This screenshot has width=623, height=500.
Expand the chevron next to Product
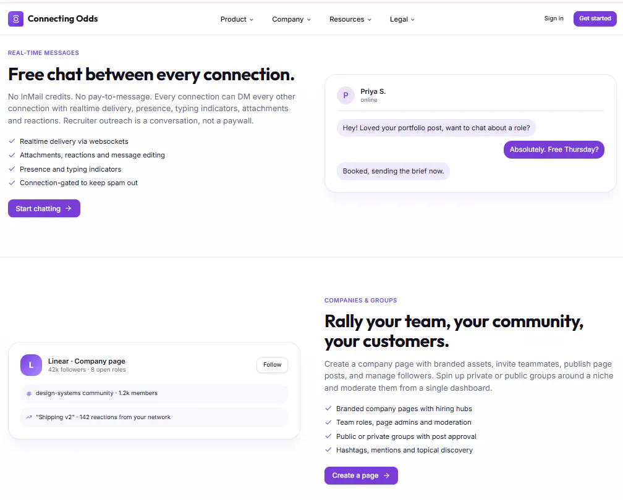point(251,20)
